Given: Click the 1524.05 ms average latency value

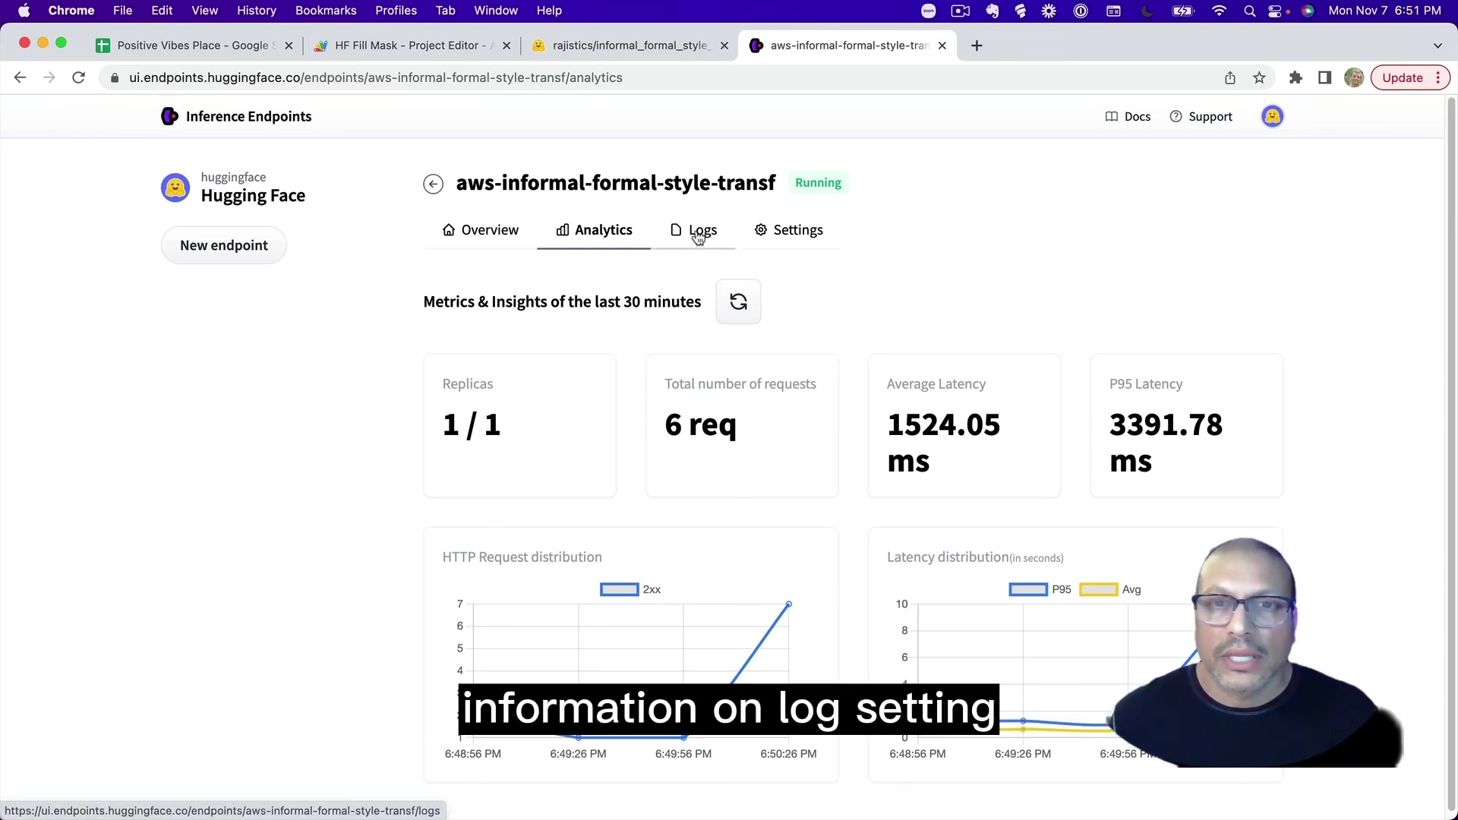Looking at the screenshot, I should [x=943, y=443].
